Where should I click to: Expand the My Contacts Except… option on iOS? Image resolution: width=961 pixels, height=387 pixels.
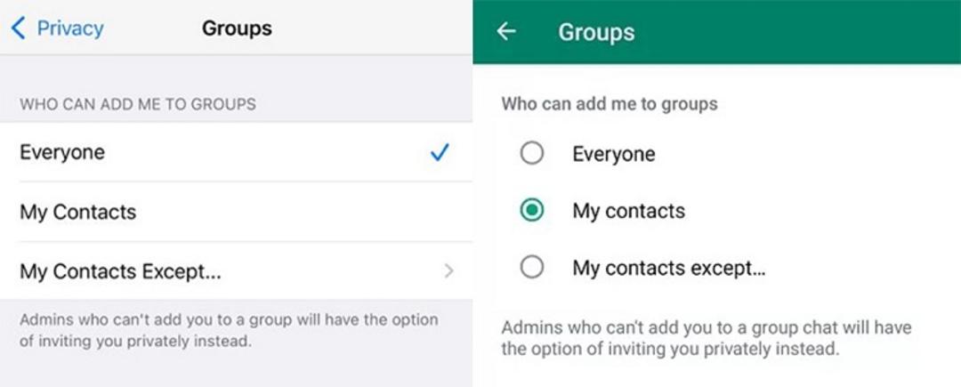(x=236, y=270)
